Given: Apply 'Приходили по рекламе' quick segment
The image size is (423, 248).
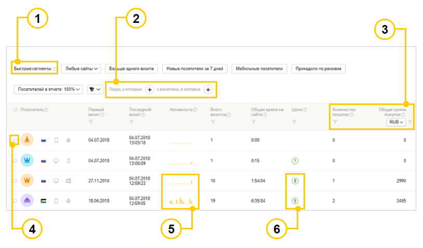Looking at the screenshot, I should (318, 69).
